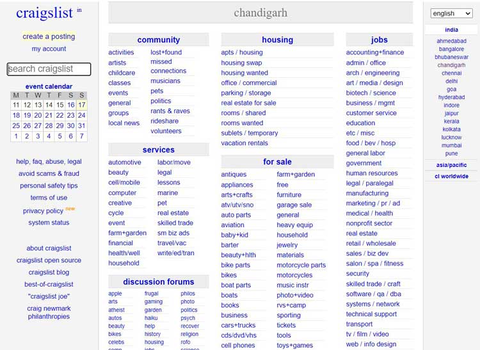Open cell/mobile services
This screenshot has height=350, width=480.
[124, 182]
